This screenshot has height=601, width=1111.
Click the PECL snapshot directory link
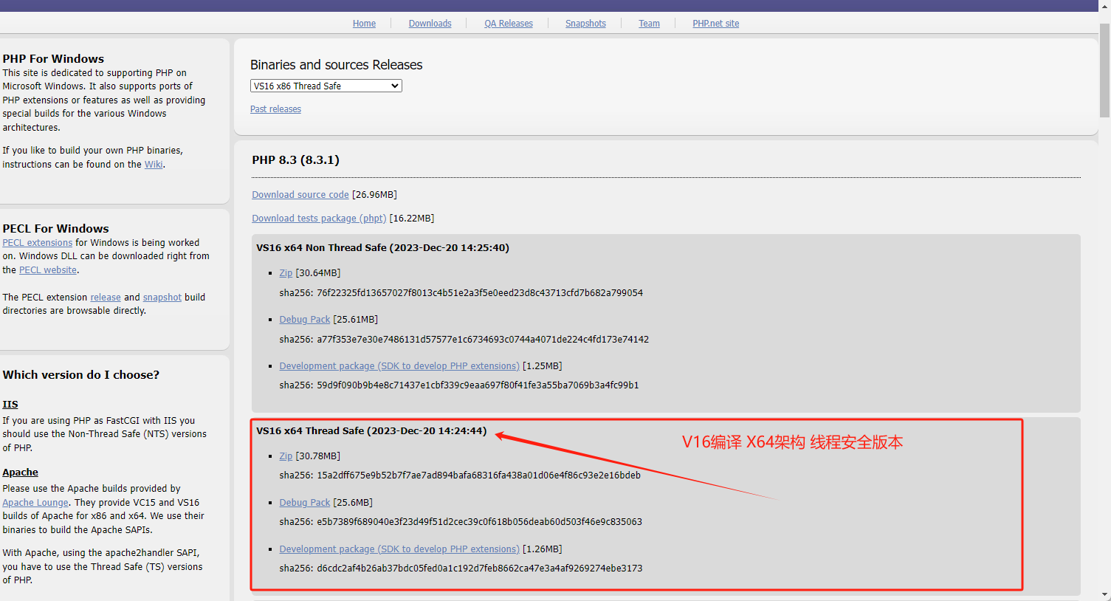pos(162,298)
